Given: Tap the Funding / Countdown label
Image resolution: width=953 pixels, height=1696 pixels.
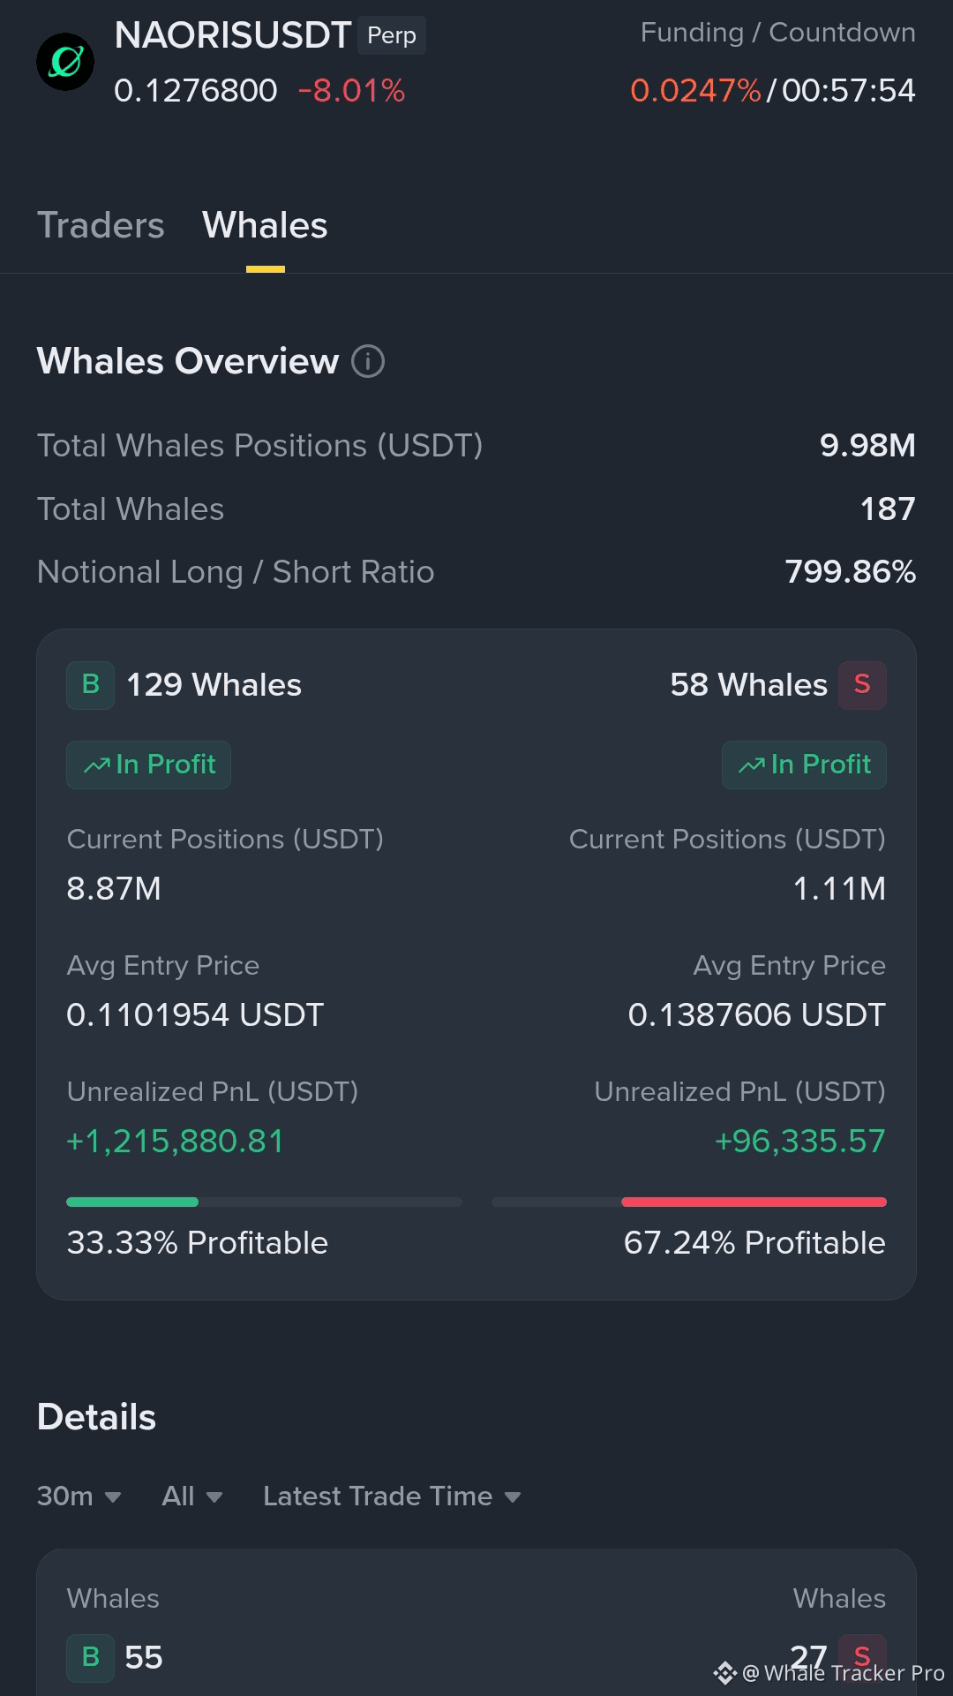Looking at the screenshot, I should (x=777, y=33).
